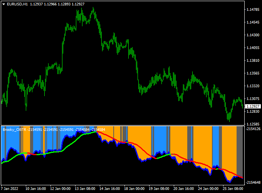Screen dimensions: 262x193
Task: Select the 1.14055 price scale value
Action: (x=253, y=48)
